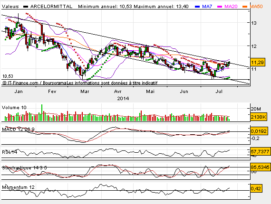Screen dimensions: 271x204
Task: Click the Jan month label
Action: (19, 92)
